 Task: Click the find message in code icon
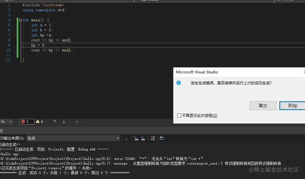[127, 138]
